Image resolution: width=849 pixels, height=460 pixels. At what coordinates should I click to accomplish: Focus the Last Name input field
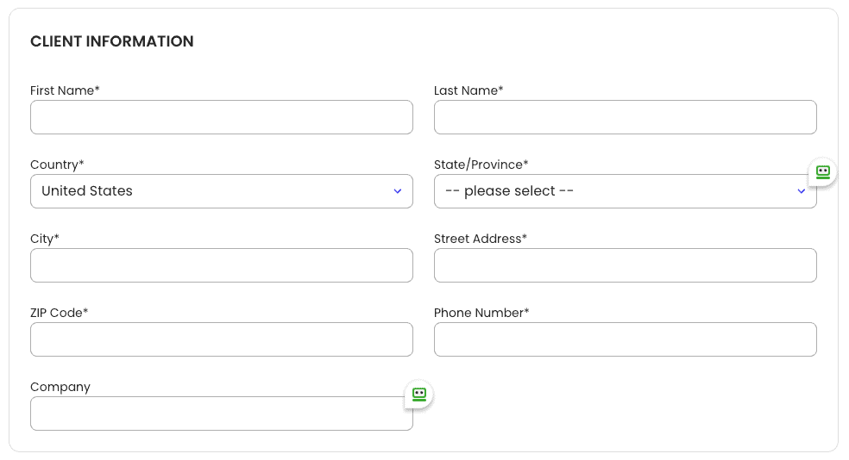coord(625,117)
